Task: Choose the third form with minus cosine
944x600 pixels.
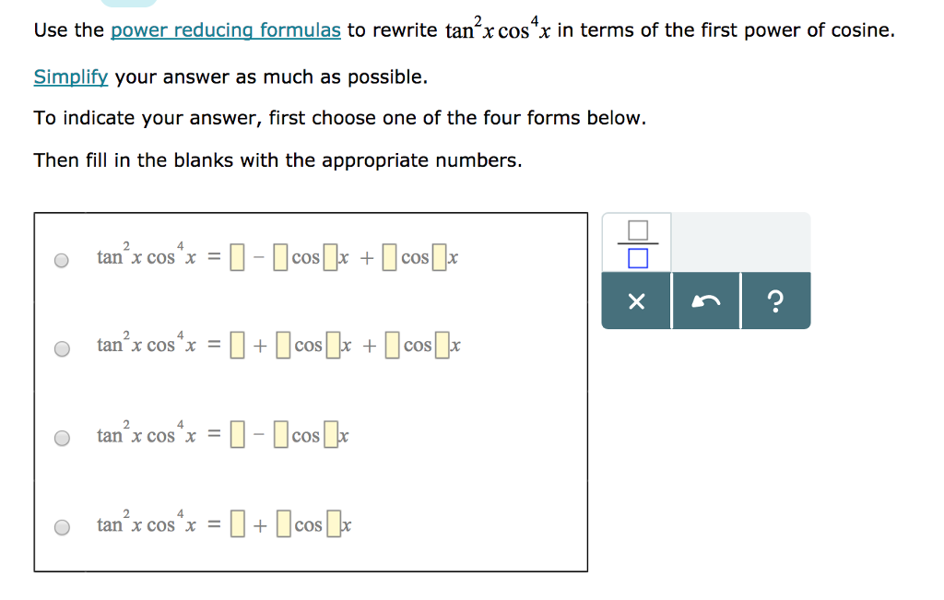Action: tap(62, 438)
